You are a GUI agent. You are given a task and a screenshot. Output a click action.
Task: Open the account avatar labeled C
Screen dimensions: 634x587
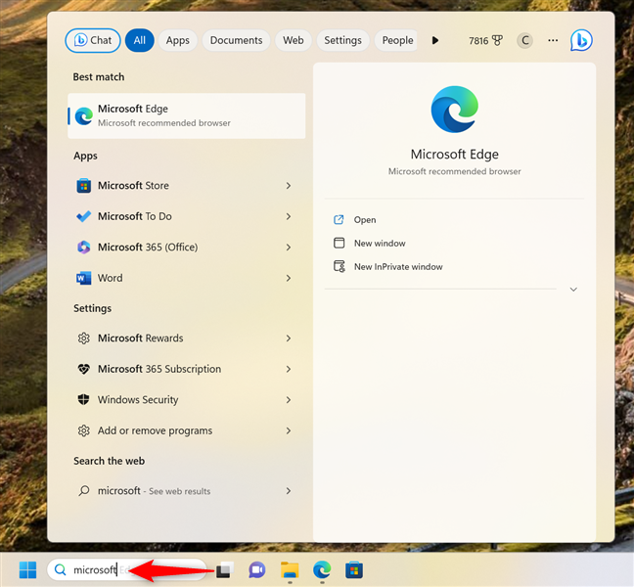[524, 40]
